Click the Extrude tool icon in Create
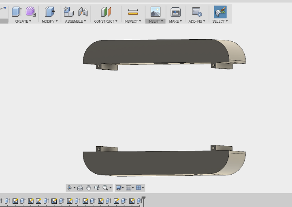Screen dimensions: 292x207 pos(17,12)
